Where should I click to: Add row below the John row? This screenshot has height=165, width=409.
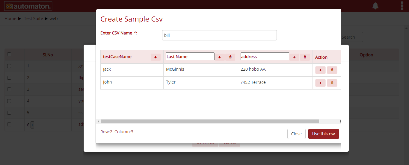point(320,83)
